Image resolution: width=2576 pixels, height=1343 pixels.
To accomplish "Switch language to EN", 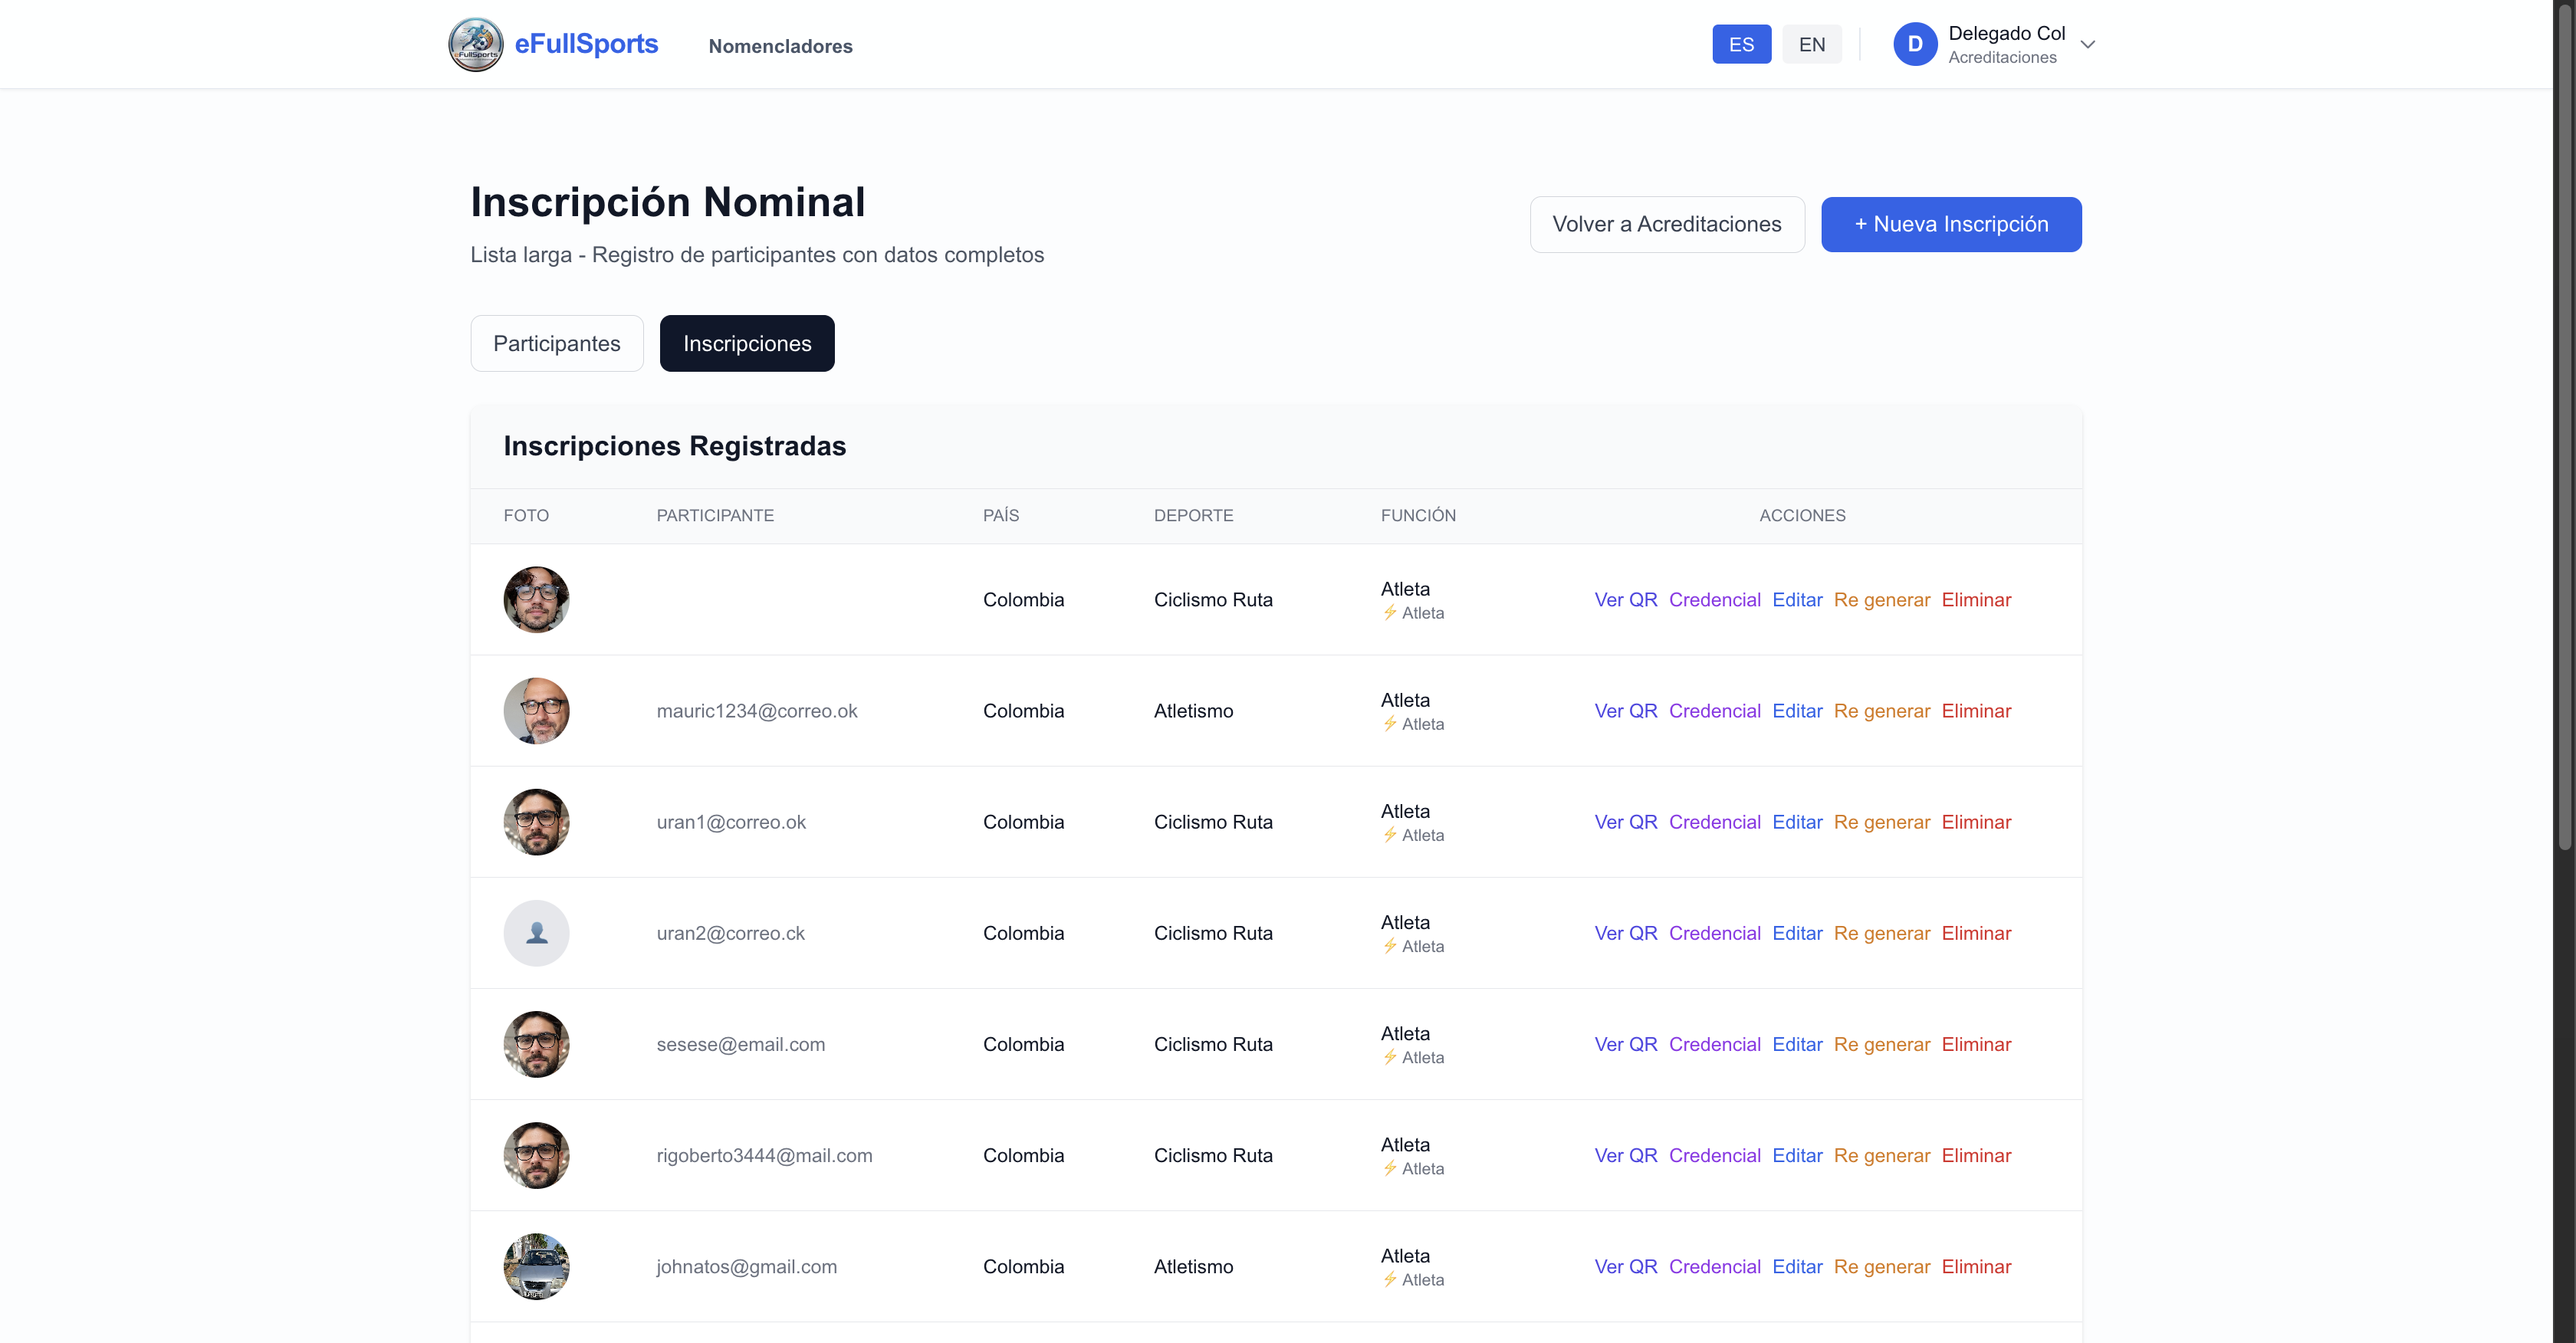I will tap(1811, 44).
